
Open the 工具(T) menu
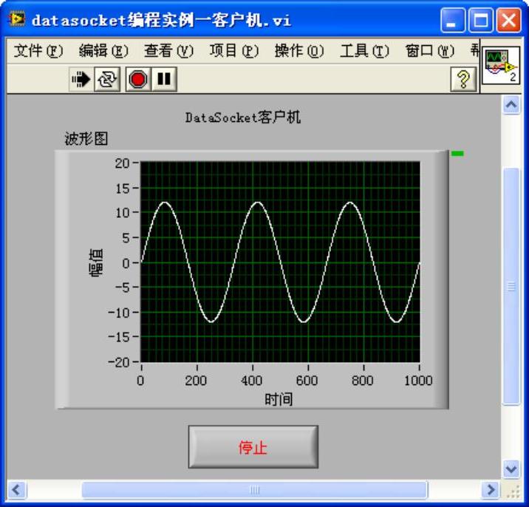pyautogui.click(x=364, y=51)
